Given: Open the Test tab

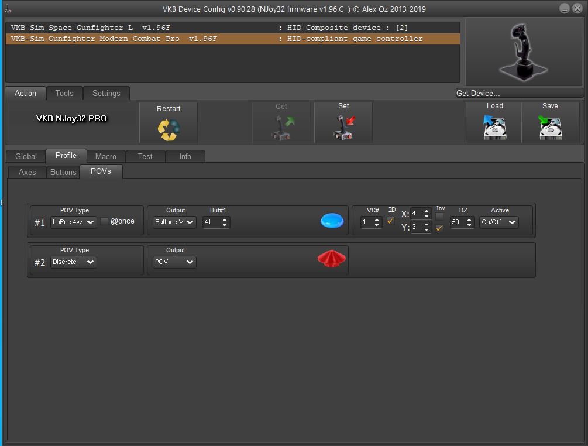Looking at the screenshot, I should point(145,156).
